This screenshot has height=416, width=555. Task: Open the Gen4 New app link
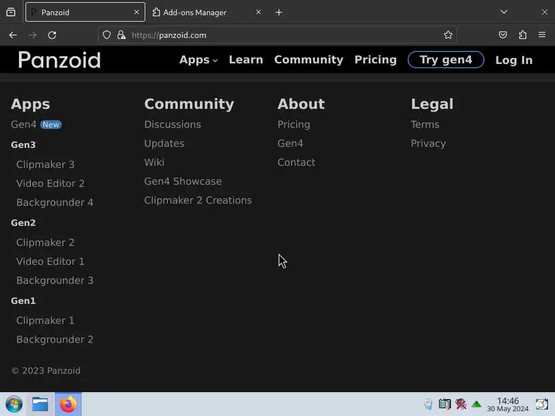(36, 125)
